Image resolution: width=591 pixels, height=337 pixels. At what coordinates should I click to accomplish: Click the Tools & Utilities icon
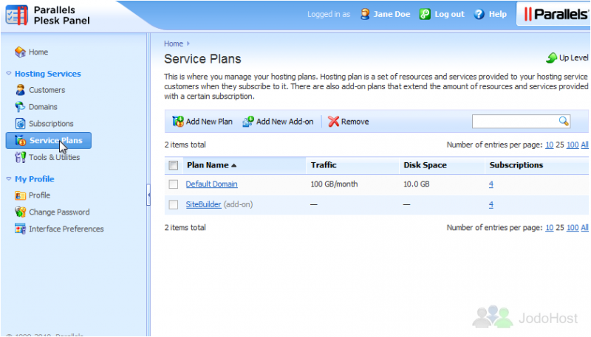click(20, 157)
